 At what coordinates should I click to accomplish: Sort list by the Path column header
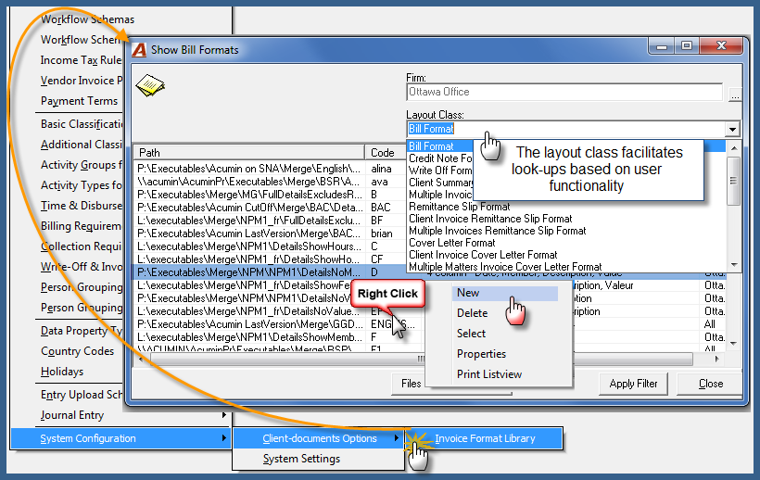249,153
